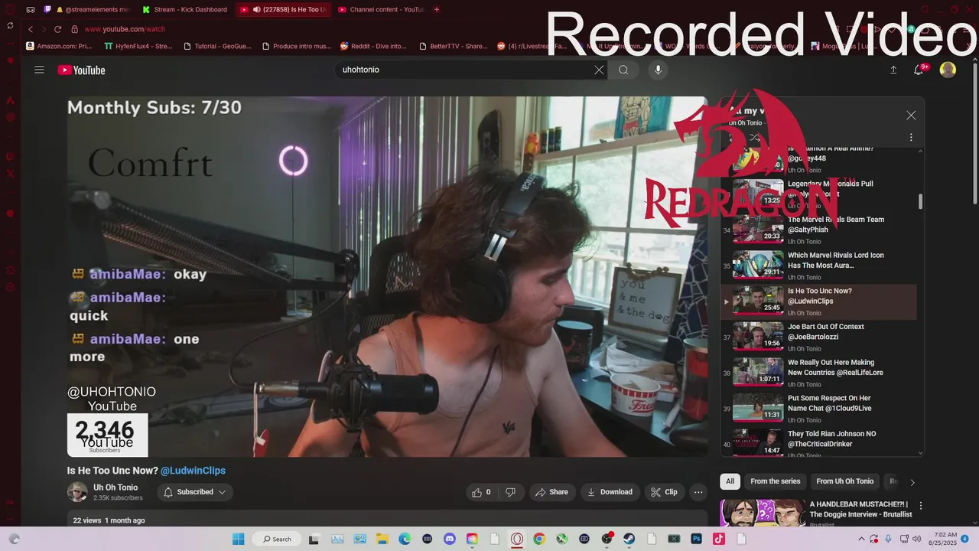This screenshot has width=979, height=551.
Task: Open Google Chrome from the taskbar
Action: pos(539,539)
